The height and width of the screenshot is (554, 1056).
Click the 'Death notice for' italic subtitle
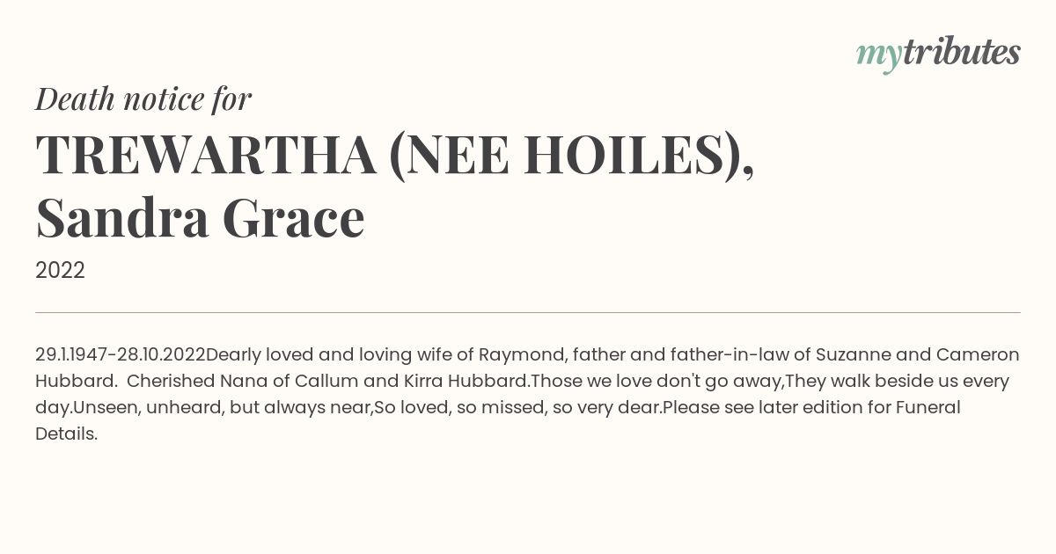click(143, 99)
